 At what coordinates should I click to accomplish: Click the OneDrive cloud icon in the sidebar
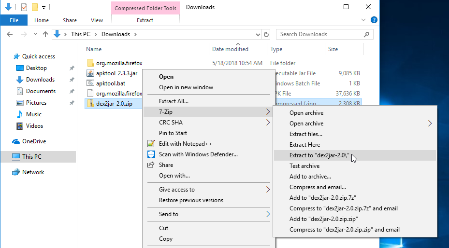tap(16, 141)
